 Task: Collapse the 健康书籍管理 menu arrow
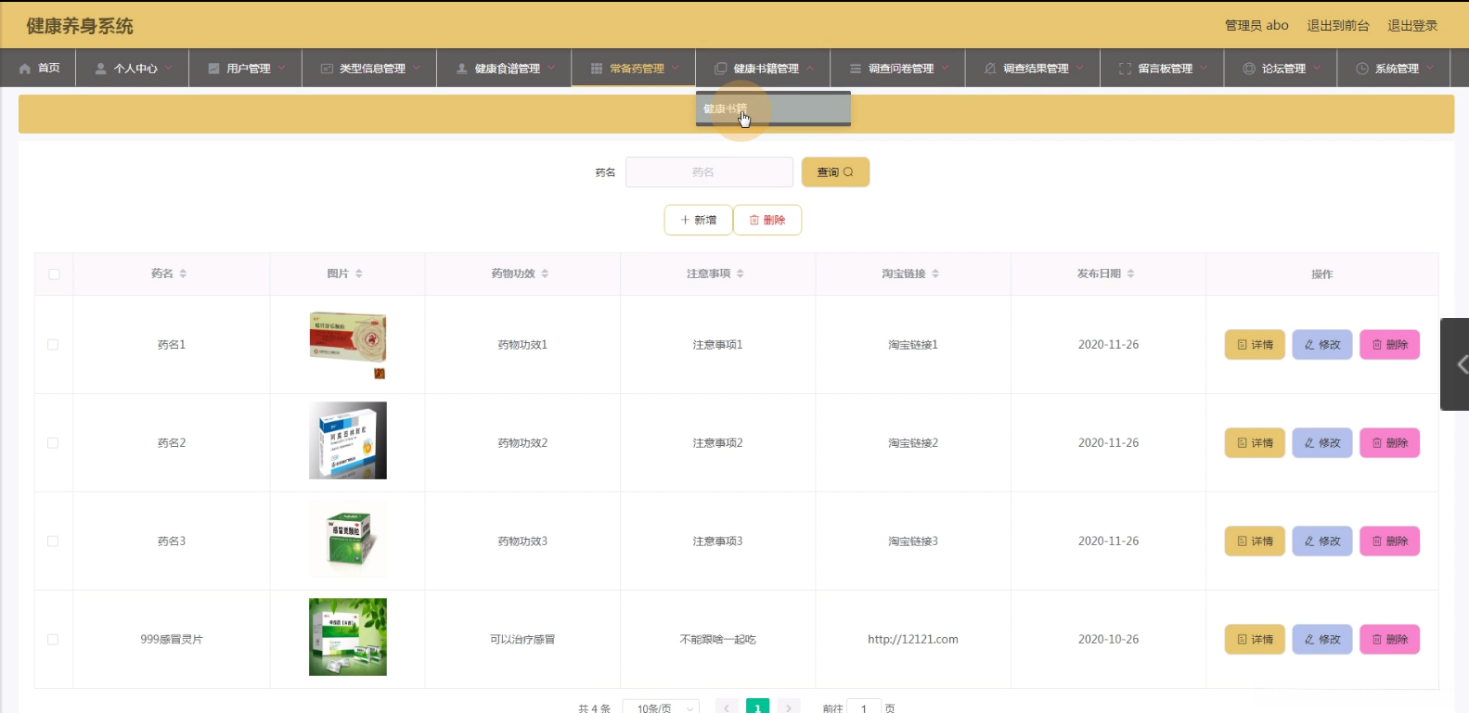[x=810, y=68]
